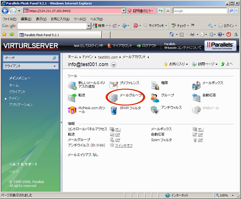Click the browser Forward arrow button
The width and height of the screenshot is (241, 199).
13,11
